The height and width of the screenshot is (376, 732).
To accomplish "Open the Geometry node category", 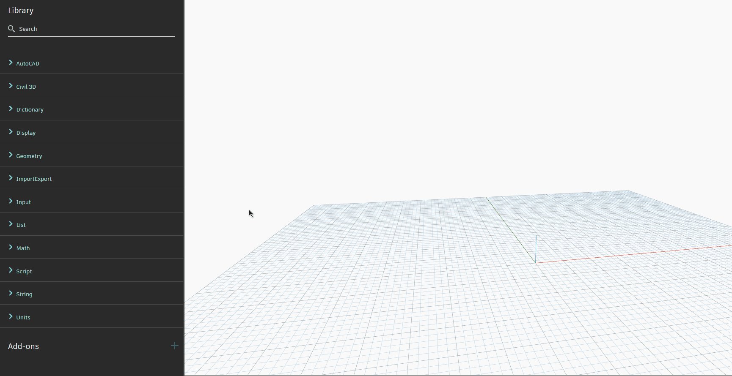I will click(29, 156).
